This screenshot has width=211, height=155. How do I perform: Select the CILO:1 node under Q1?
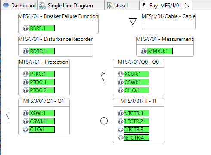point(42,129)
